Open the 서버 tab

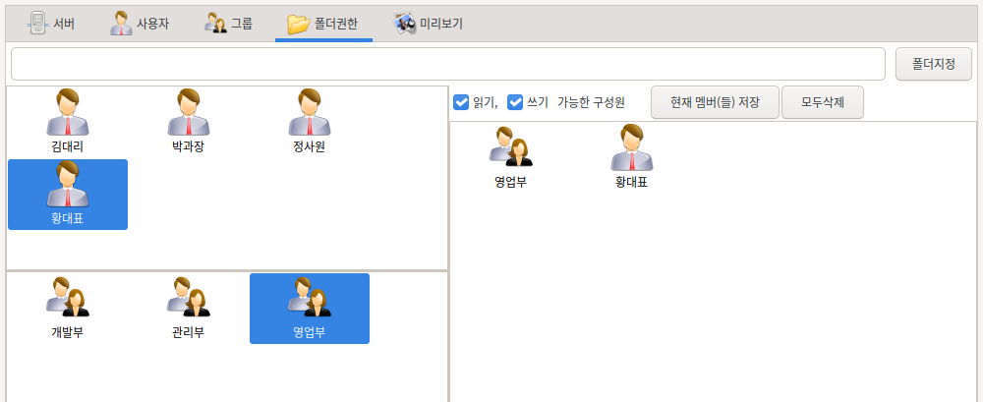pos(50,25)
